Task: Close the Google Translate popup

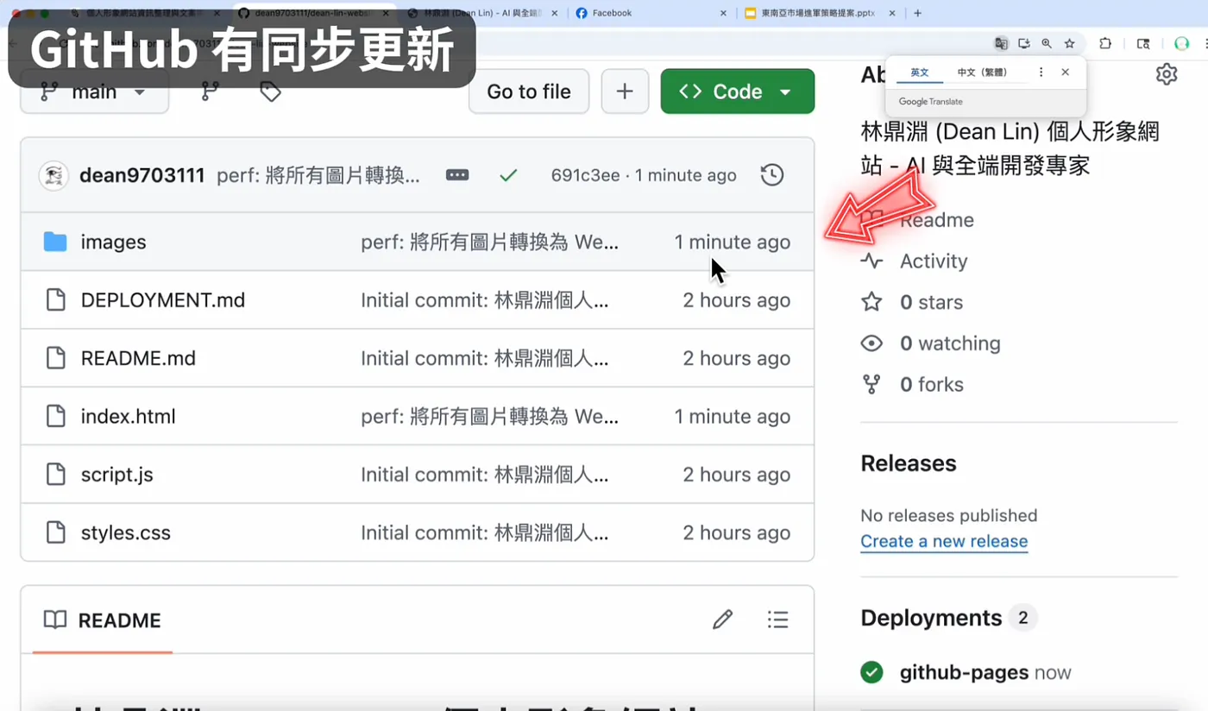Action: click(x=1066, y=72)
